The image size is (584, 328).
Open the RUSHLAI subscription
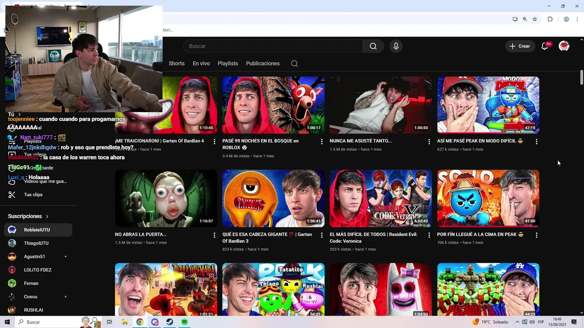(38, 310)
